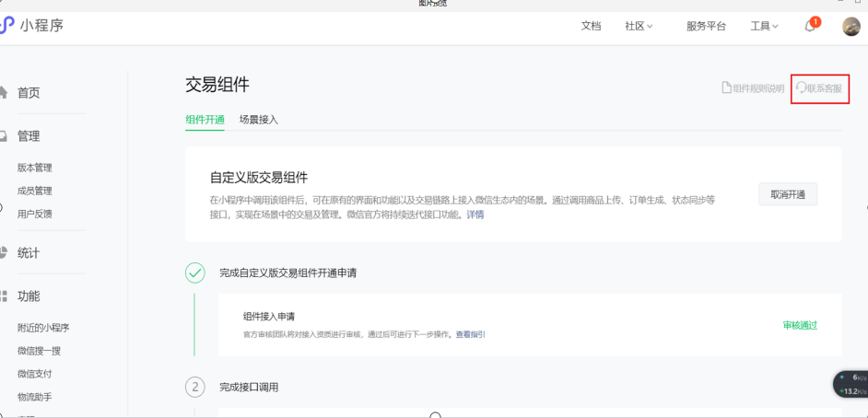The height and width of the screenshot is (418, 868).
Task: Select 统计 section in the sidebar
Action: [x=29, y=253]
